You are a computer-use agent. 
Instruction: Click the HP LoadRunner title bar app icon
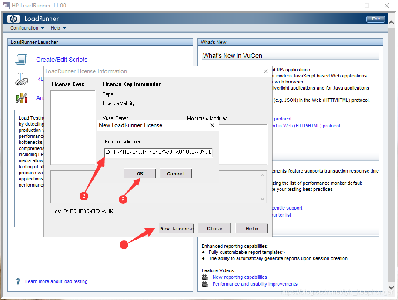pyautogui.click(x=6, y=5)
